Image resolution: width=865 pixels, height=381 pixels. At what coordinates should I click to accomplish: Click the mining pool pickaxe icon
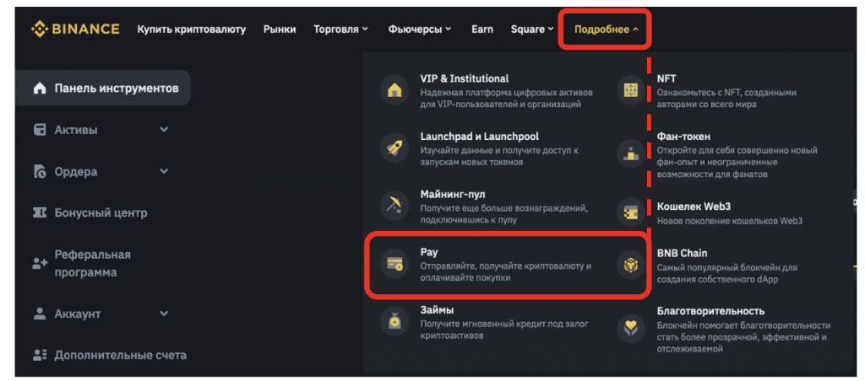pyautogui.click(x=394, y=205)
